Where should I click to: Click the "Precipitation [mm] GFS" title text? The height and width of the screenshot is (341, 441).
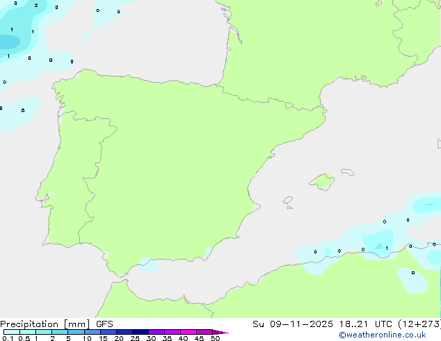coord(56,324)
